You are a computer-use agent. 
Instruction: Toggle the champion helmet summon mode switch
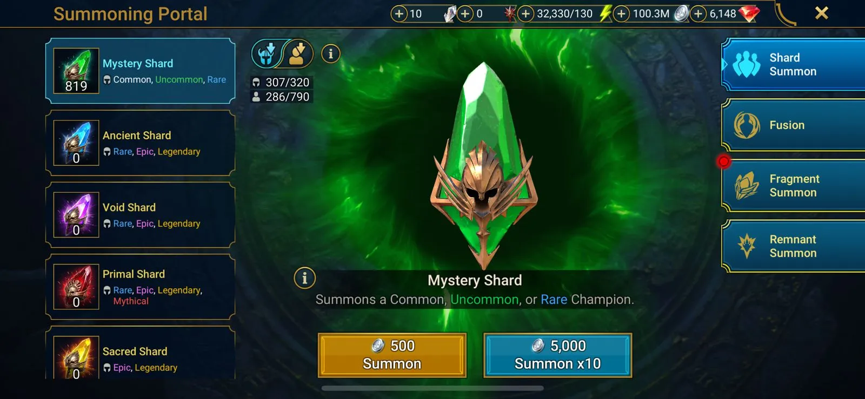[267, 53]
